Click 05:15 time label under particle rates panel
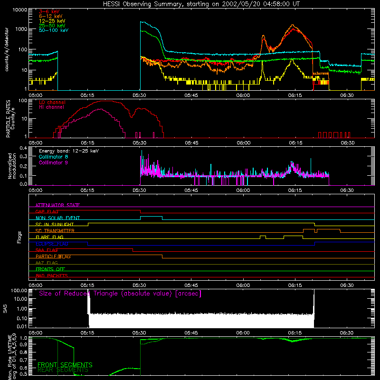Screen dimensions: 380x380 [87, 143]
